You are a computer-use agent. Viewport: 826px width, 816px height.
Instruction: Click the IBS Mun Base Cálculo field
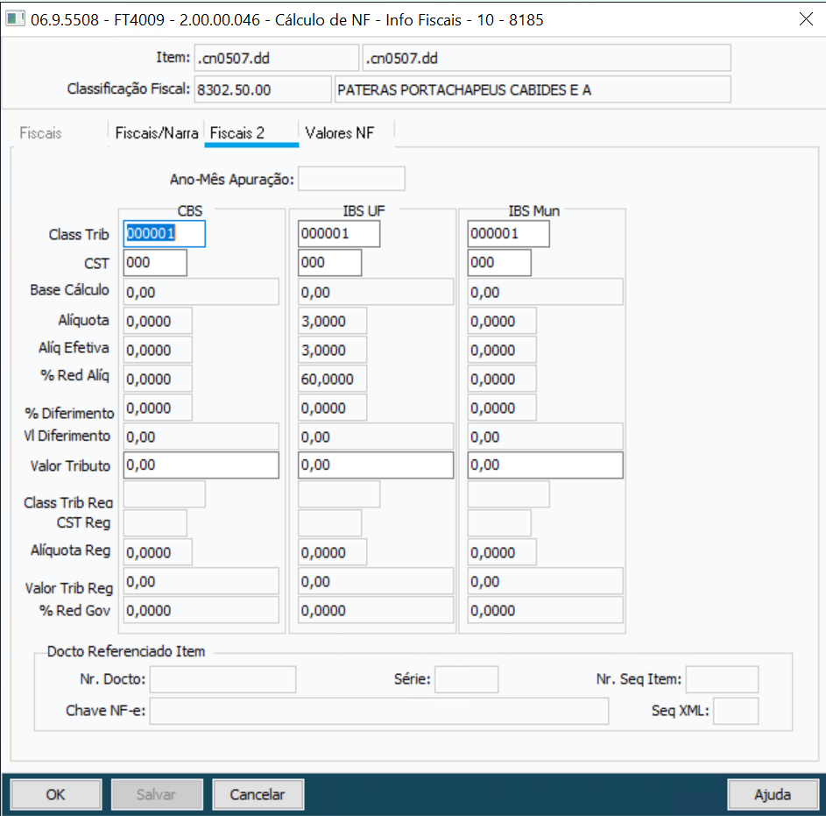point(545,292)
